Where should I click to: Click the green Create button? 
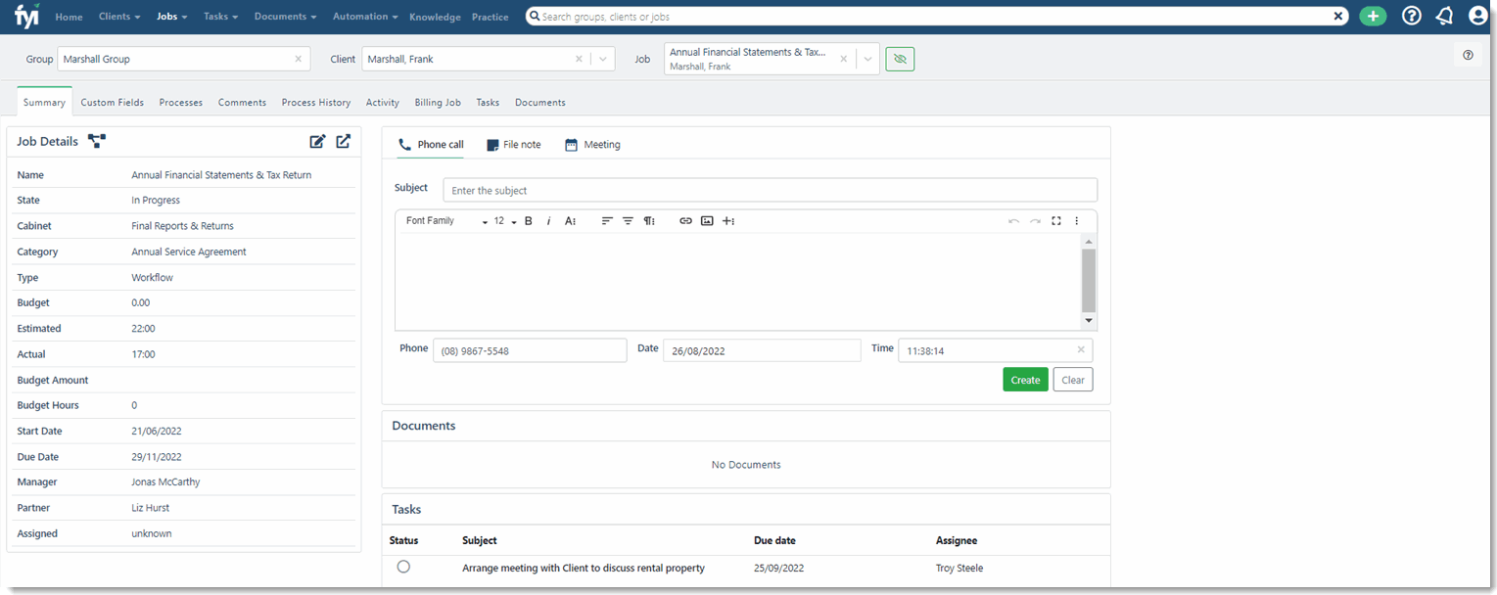1025,380
